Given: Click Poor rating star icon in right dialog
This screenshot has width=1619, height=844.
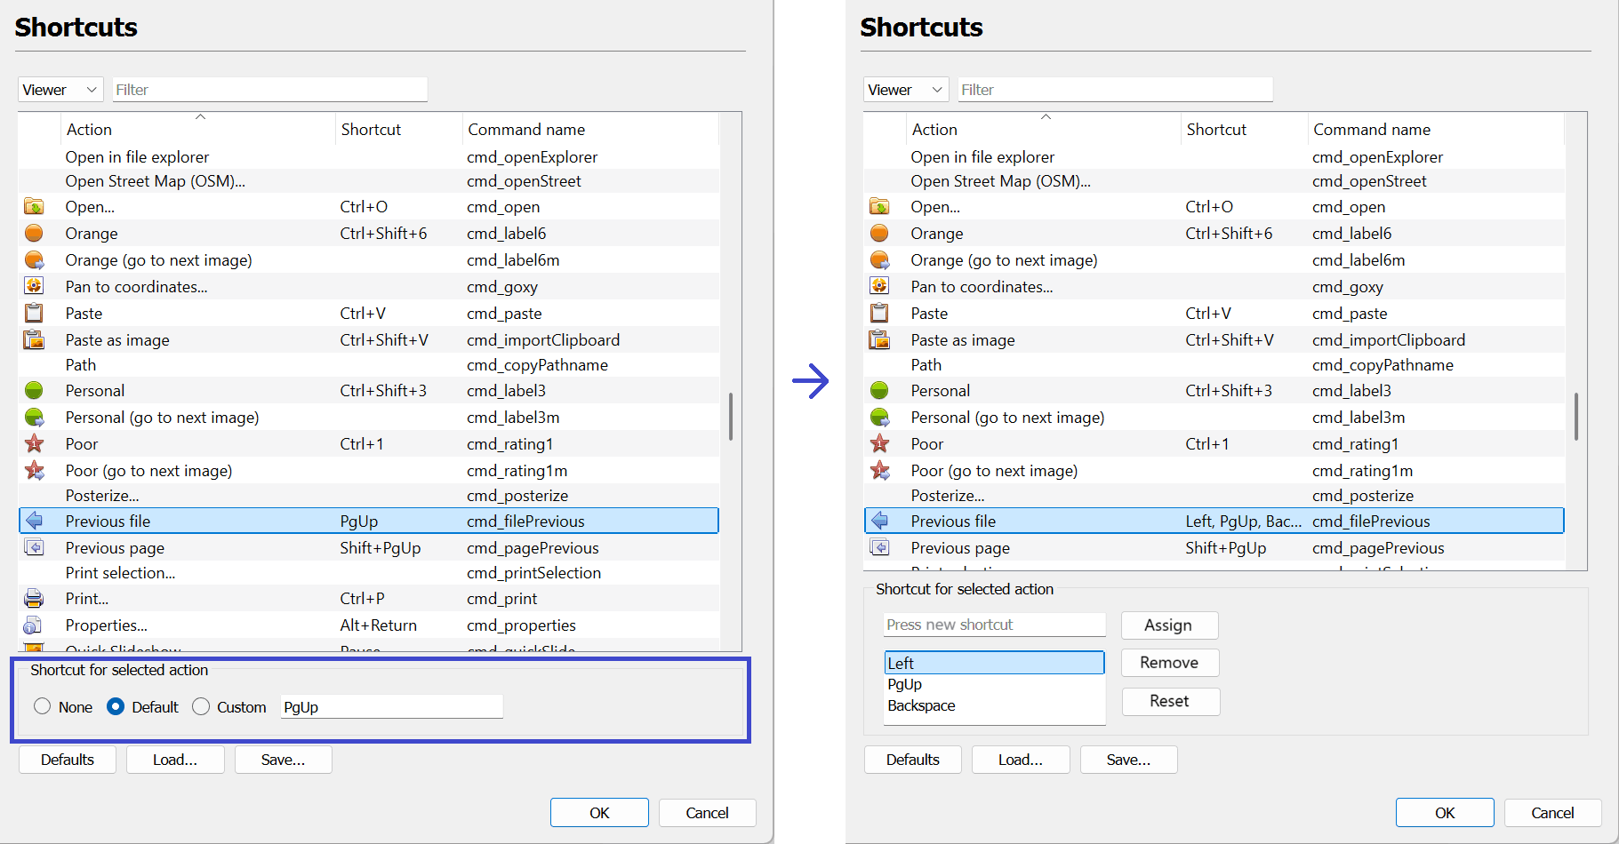Looking at the screenshot, I should pos(879,443).
